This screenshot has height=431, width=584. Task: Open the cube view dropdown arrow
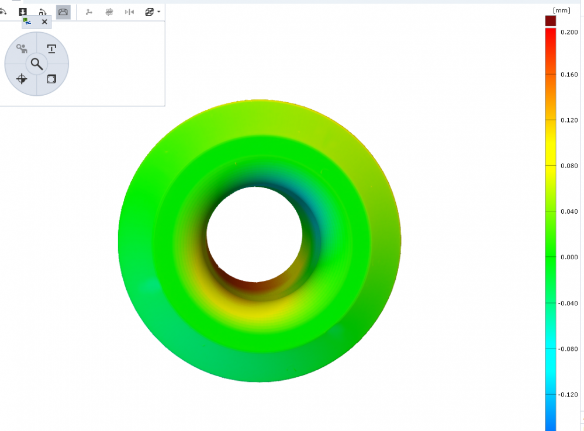pos(159,12)
